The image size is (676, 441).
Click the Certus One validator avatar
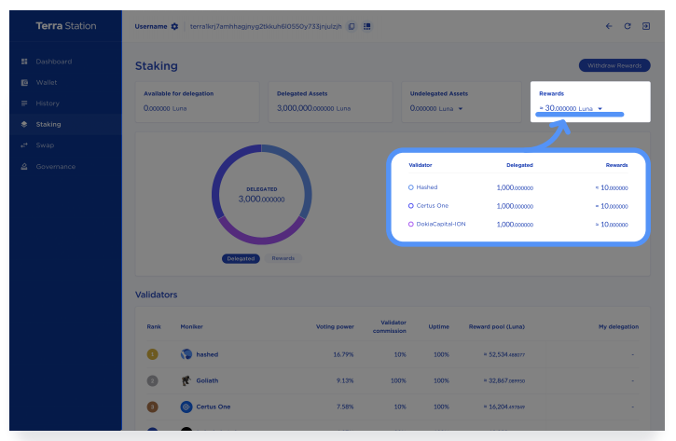[x=186, y=407]
